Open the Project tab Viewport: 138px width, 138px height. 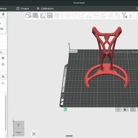pyautogui.click(x=23, y=9)
